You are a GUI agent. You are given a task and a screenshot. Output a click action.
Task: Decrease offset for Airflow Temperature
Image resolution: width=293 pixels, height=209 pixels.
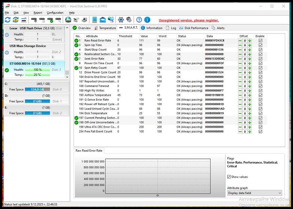tap(240, 95)
